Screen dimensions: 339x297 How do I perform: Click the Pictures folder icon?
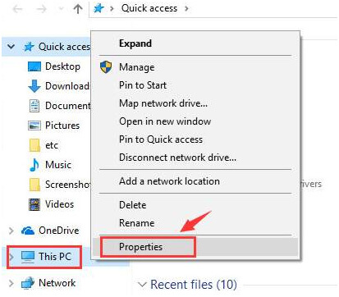pyautogui.click(x=34, y=126)
